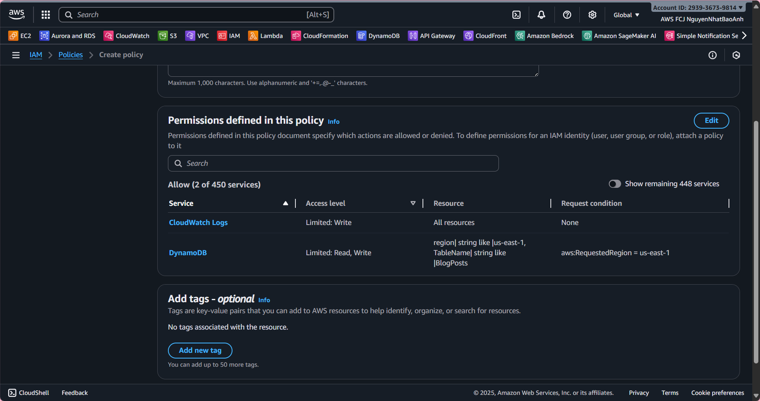Launch CloudShell from the top bar icon

(x=516, y=15)
